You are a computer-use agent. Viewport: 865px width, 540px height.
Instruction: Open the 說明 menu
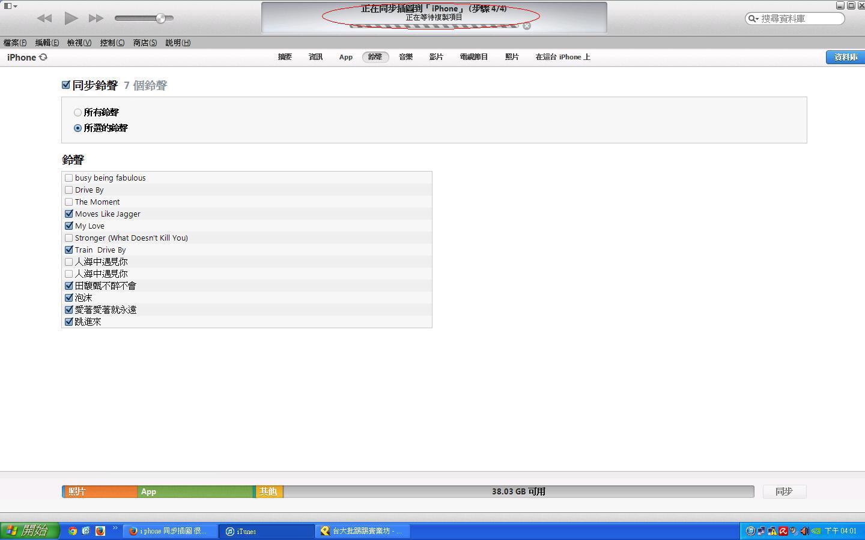(x=178, y=43)
